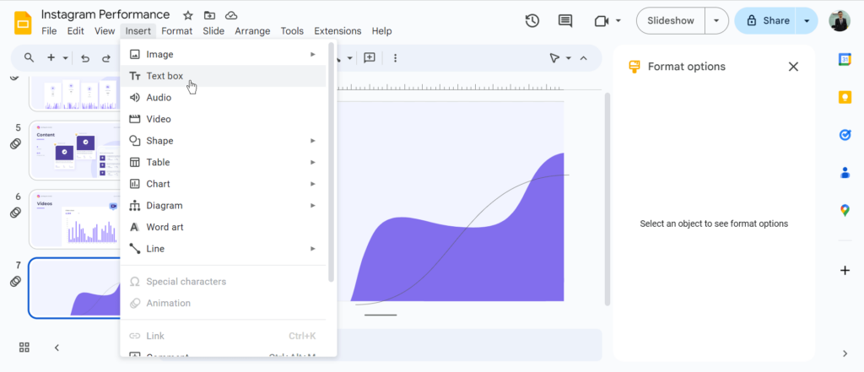Select Text box from Insert menu
The width and height of the screenshot is (864, 372).
tap(165, 76)
